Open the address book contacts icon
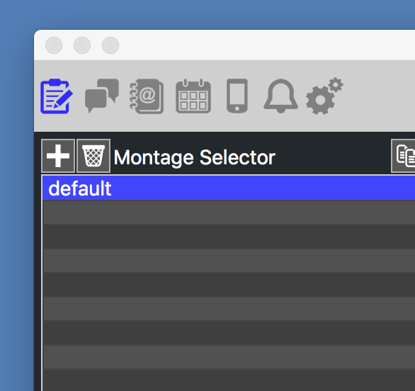The width and height of the screenshot is (415, 391). [147, 96]
